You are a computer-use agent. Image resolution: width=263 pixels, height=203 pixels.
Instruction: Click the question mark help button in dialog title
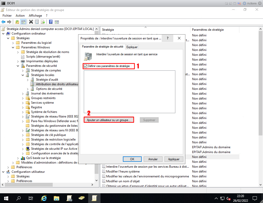click(x=168, y=38)
